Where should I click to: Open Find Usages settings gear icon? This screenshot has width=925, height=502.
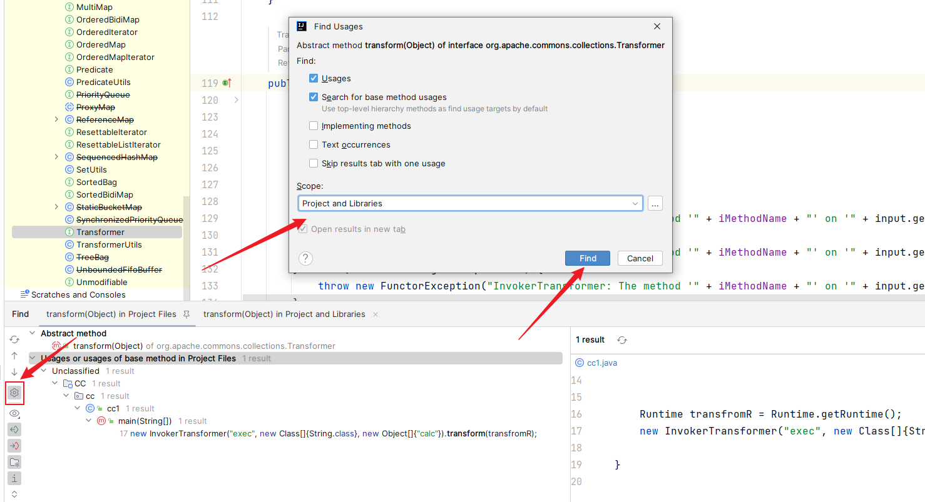[x=14, y=393]
